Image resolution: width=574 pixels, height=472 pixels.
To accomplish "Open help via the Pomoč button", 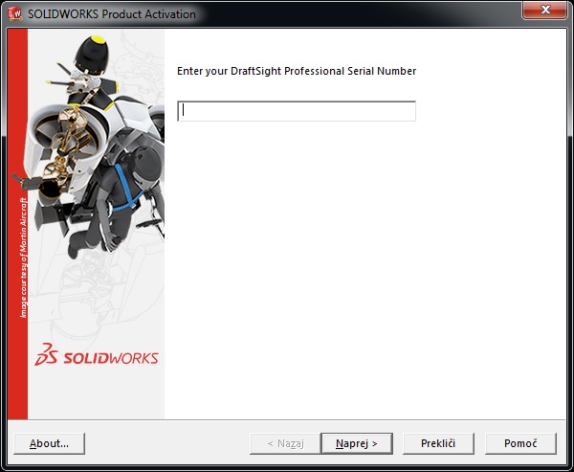I will (520, 443).
